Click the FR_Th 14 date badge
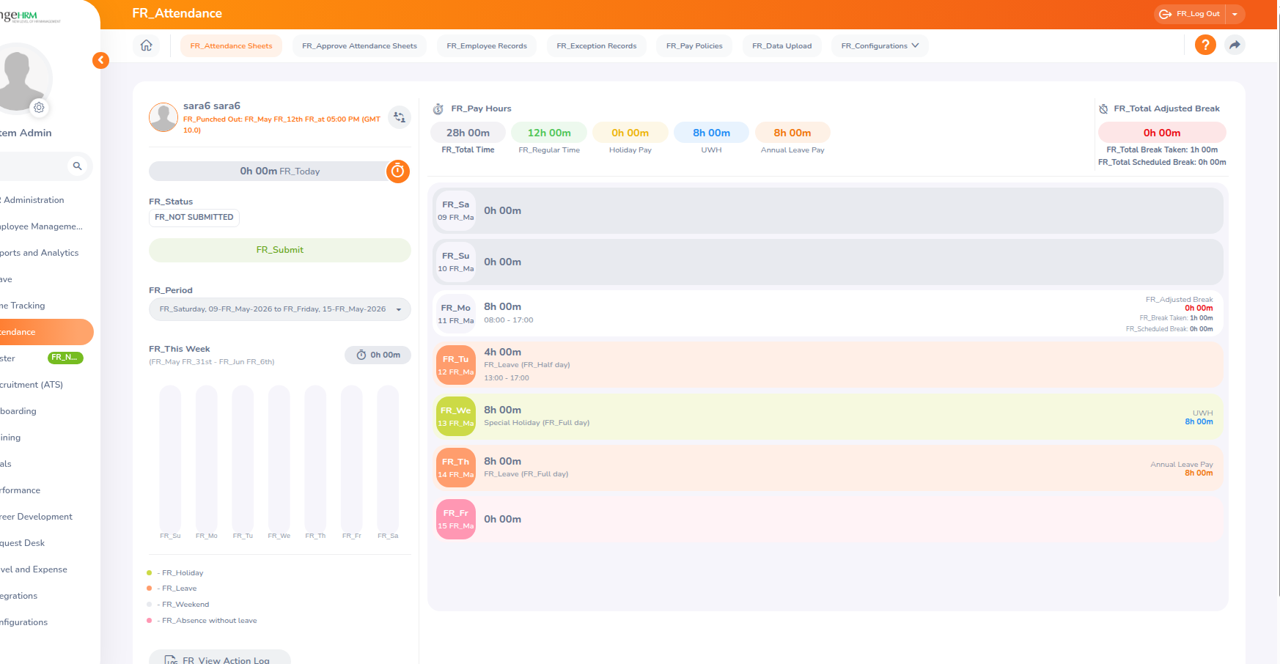This screenshot has height=664, width=1280. pyautogui.click(x=456, y=468)
